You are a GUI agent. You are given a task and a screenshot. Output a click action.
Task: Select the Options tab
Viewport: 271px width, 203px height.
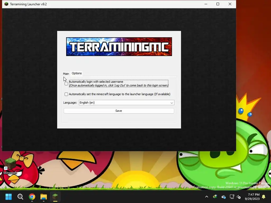(x=77, y=73)
